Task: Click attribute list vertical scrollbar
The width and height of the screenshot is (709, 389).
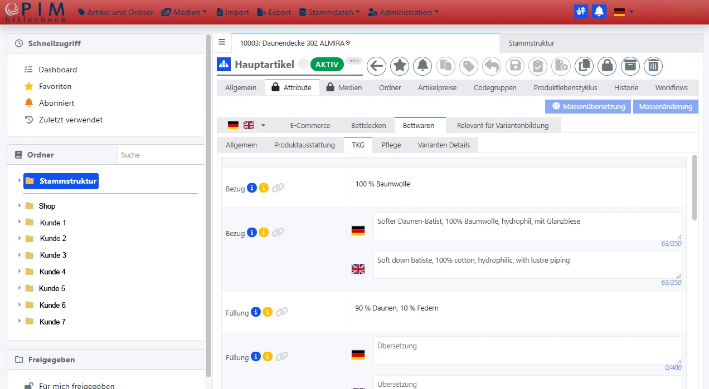Action: click(695, 188)
